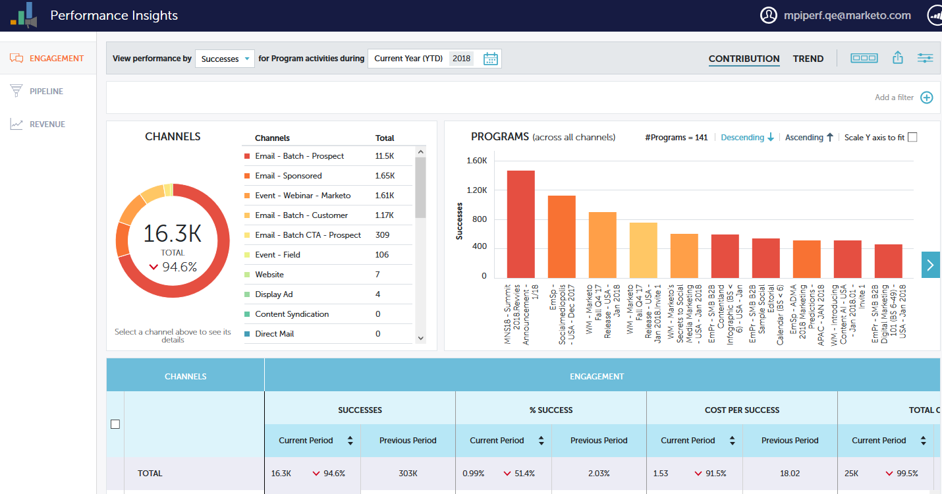942x494 pixels.
Task: Switch to the Revenue section
Action: click(x=46, y=124)
